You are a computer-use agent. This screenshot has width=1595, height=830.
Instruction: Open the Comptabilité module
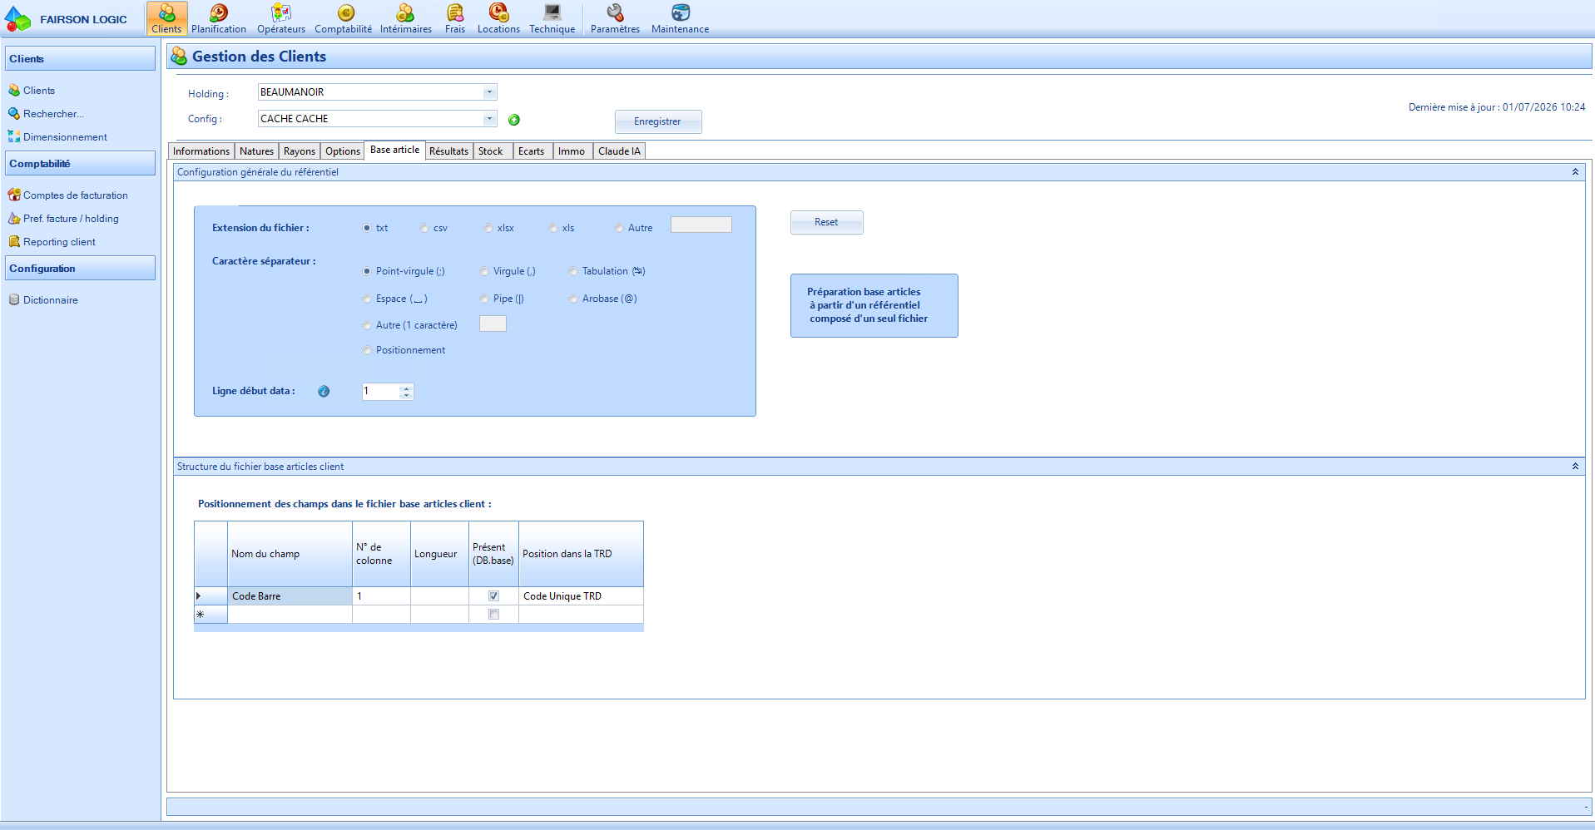click(x=344, y=18)
